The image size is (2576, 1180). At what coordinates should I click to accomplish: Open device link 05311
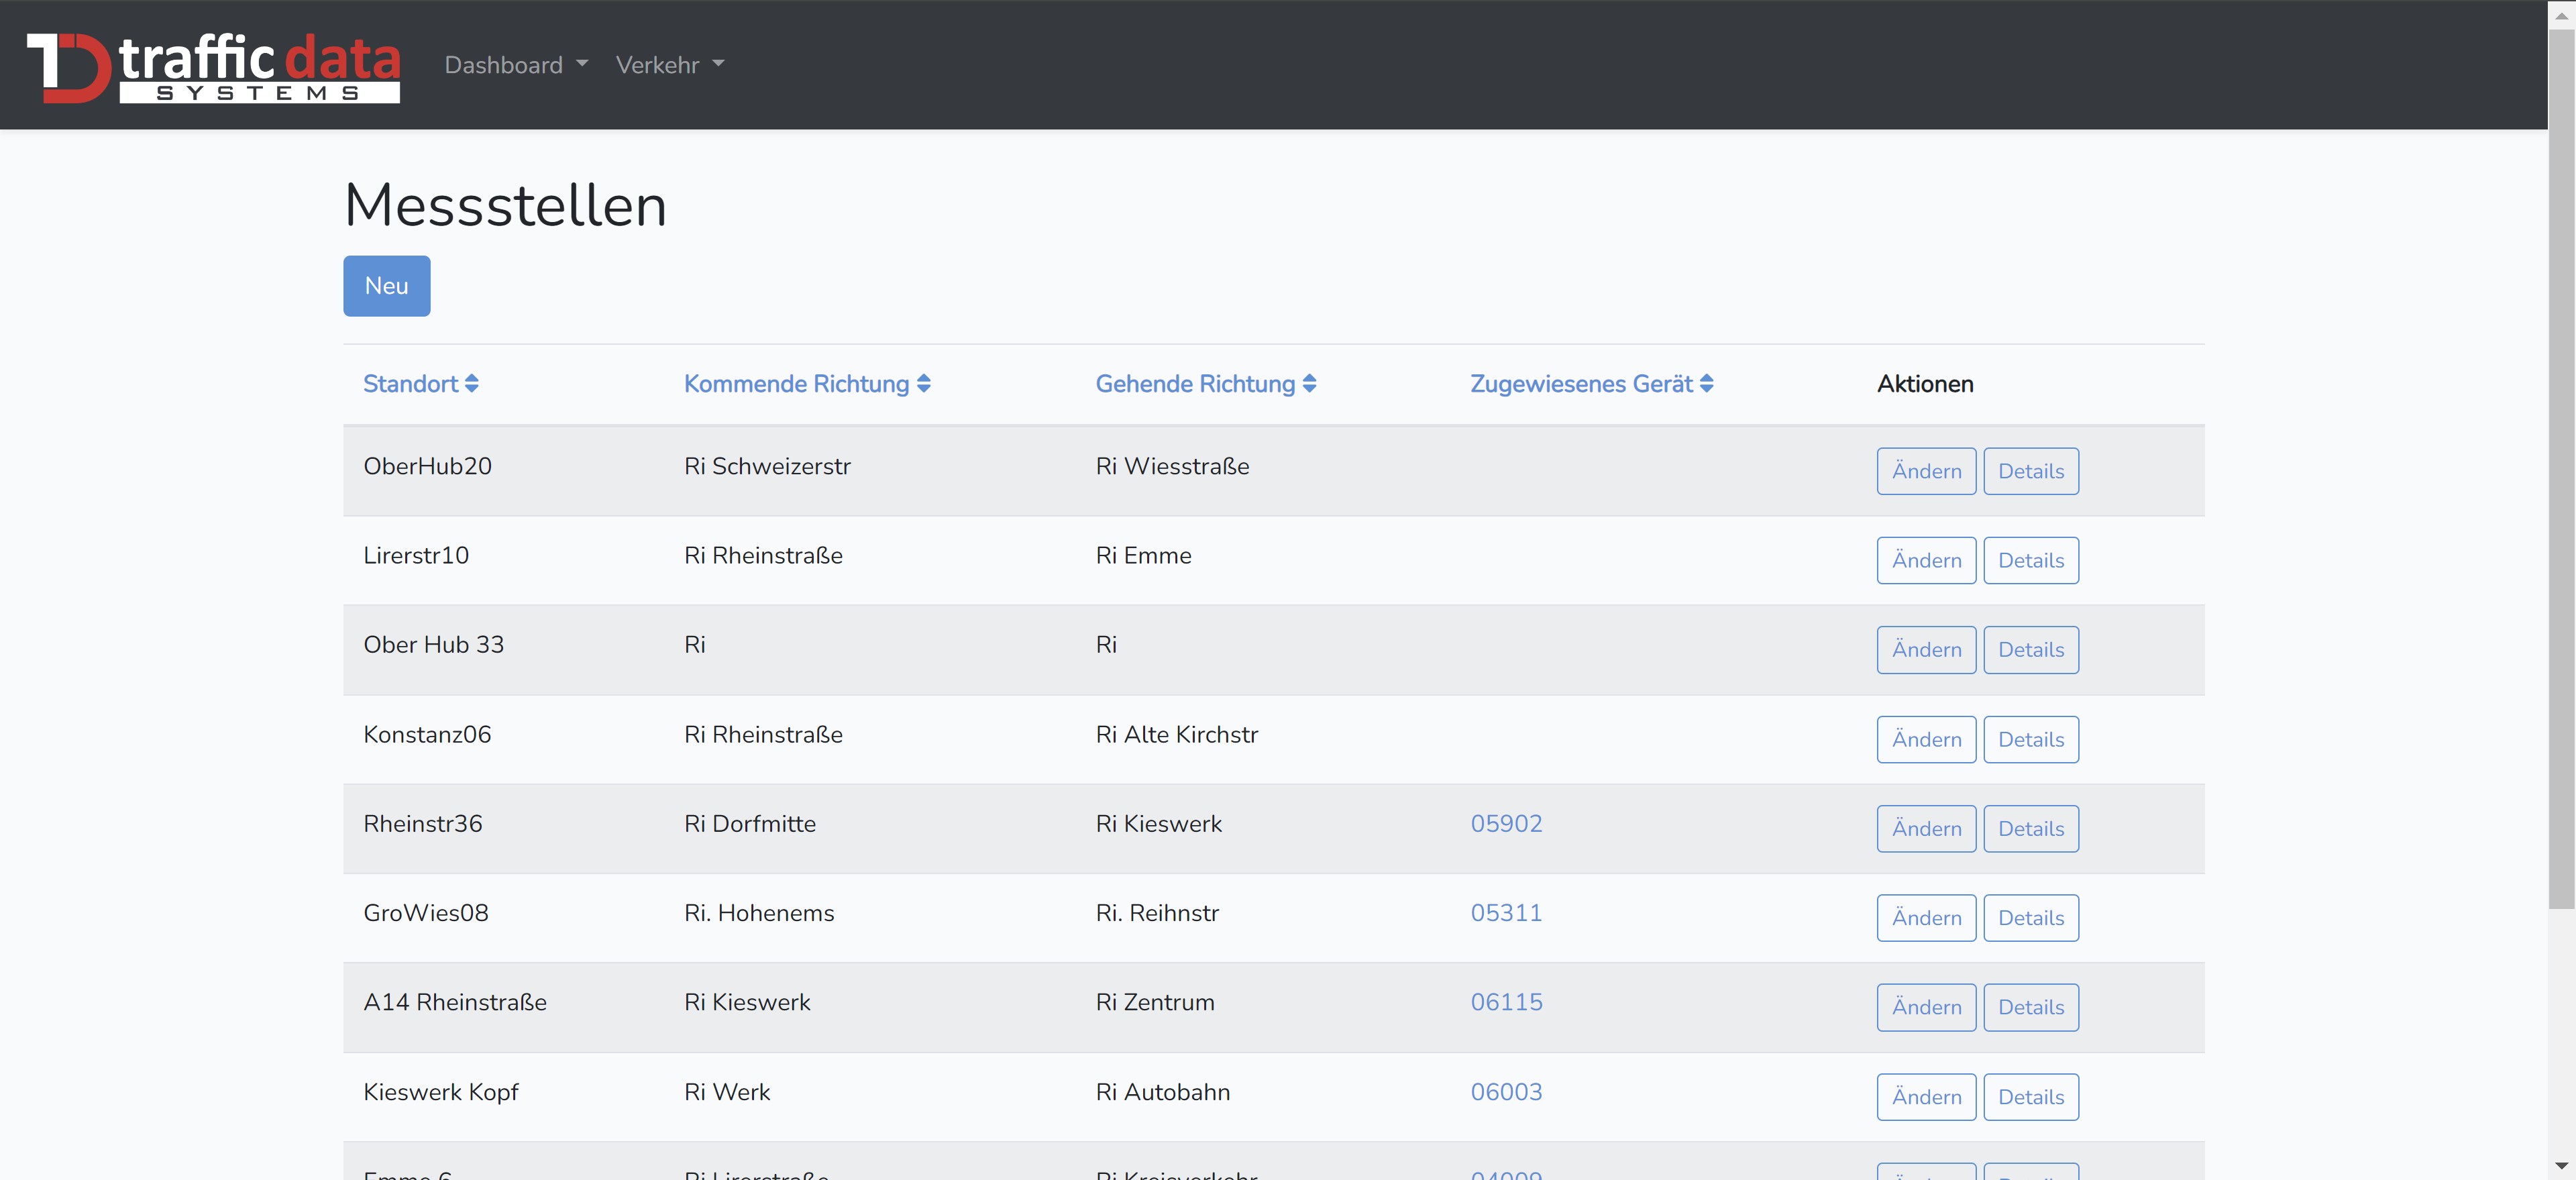[1505, 912]
